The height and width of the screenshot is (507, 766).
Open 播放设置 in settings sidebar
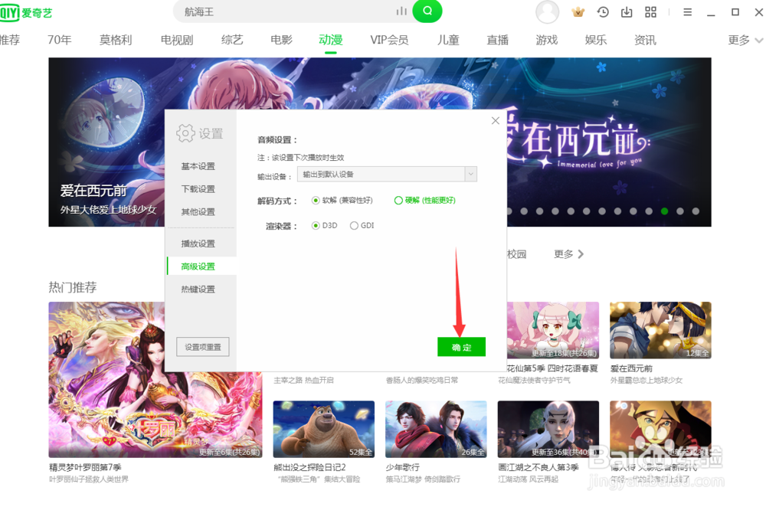tap(198, 244)
